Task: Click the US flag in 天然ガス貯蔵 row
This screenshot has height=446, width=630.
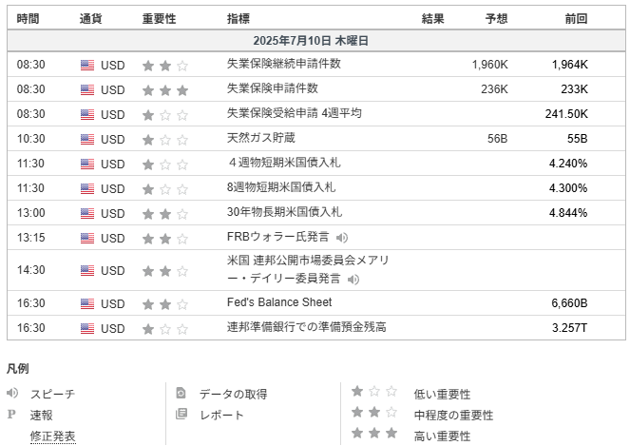Action: [87, 139]
